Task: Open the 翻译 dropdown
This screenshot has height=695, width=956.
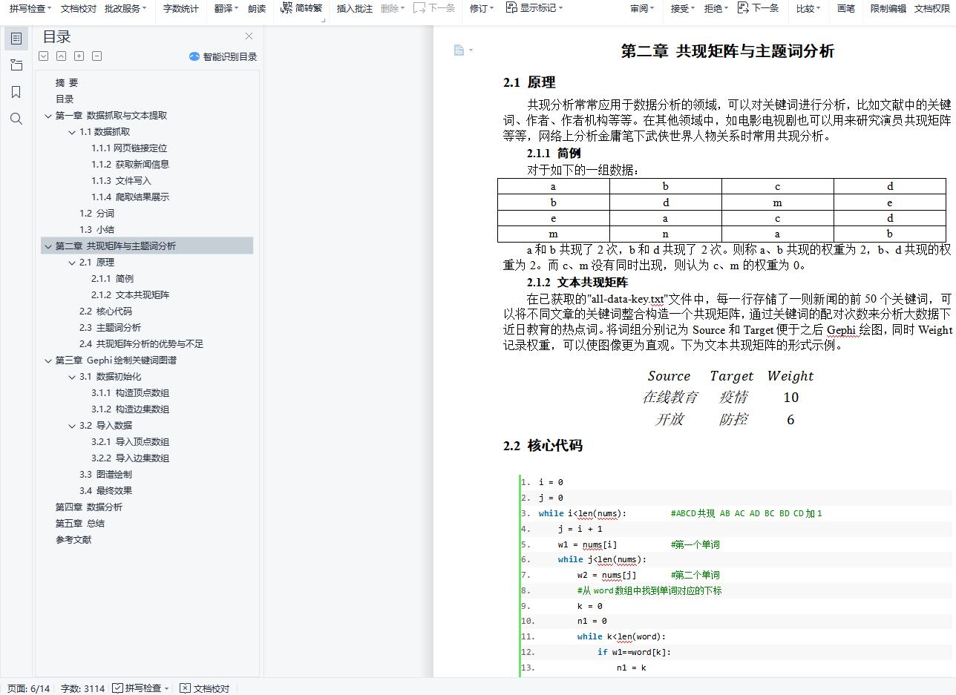Action: [226, 9]
